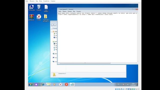Click the input language tray indicator
Image resolution: width=160 pixels, height=90 pixels.
[118, 84]
